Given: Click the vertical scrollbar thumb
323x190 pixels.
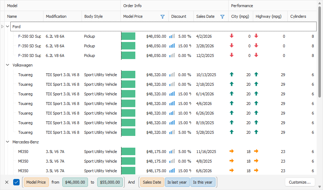Looking at the screenshot, I should [319, 52].
